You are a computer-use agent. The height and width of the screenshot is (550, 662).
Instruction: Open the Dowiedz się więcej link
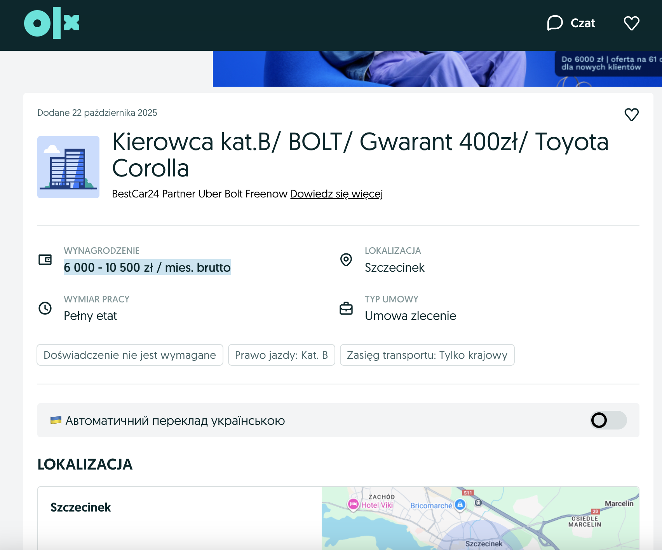point(336,194)
